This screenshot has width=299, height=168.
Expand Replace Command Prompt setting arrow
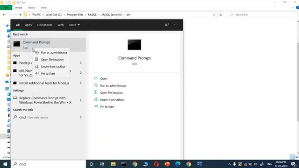[81, 100]
